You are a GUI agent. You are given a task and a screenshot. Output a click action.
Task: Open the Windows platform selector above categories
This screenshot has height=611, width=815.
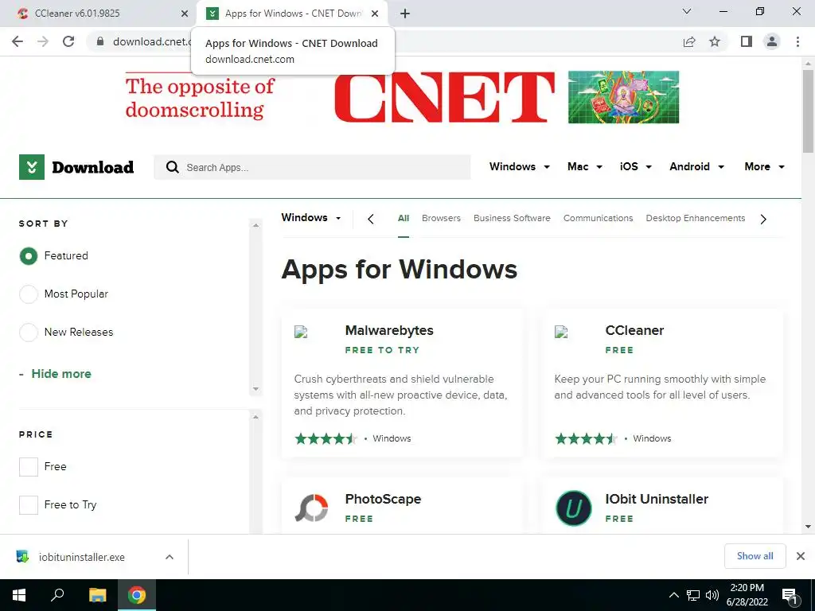pos(311,218)
